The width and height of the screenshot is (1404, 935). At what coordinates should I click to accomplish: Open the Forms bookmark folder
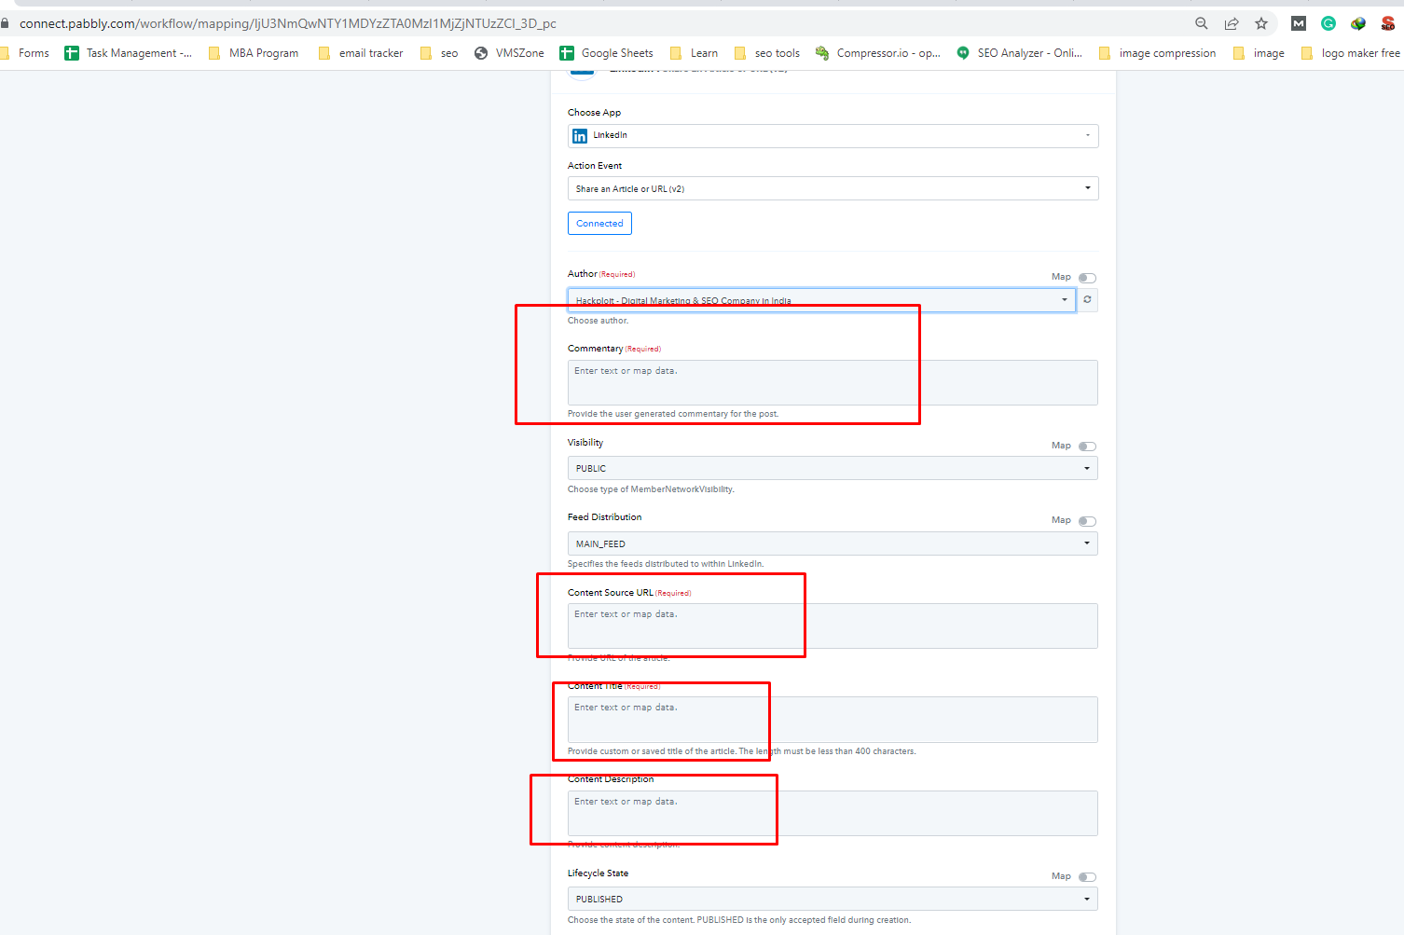25,53
